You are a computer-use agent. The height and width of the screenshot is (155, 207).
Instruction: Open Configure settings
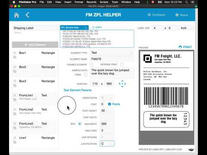157,15
